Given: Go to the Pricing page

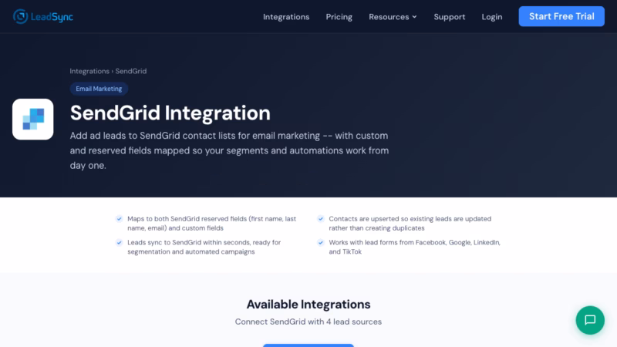Looking at the screenshot, I should [339, 17].
